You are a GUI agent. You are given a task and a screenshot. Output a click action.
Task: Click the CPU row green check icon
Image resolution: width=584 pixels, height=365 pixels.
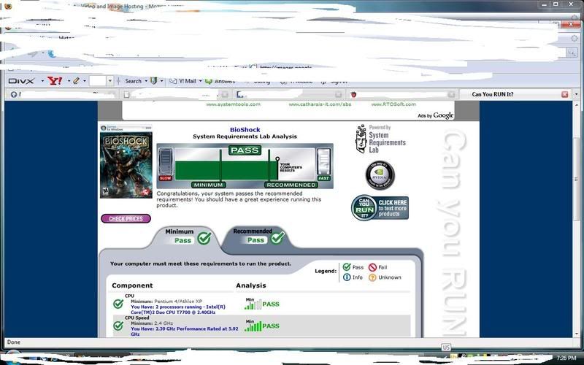[118, 304]
